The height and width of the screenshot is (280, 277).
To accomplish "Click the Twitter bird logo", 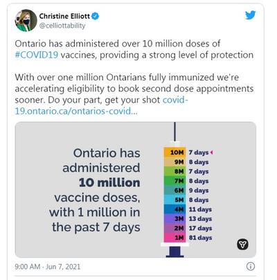I will (x=250, y=15).
